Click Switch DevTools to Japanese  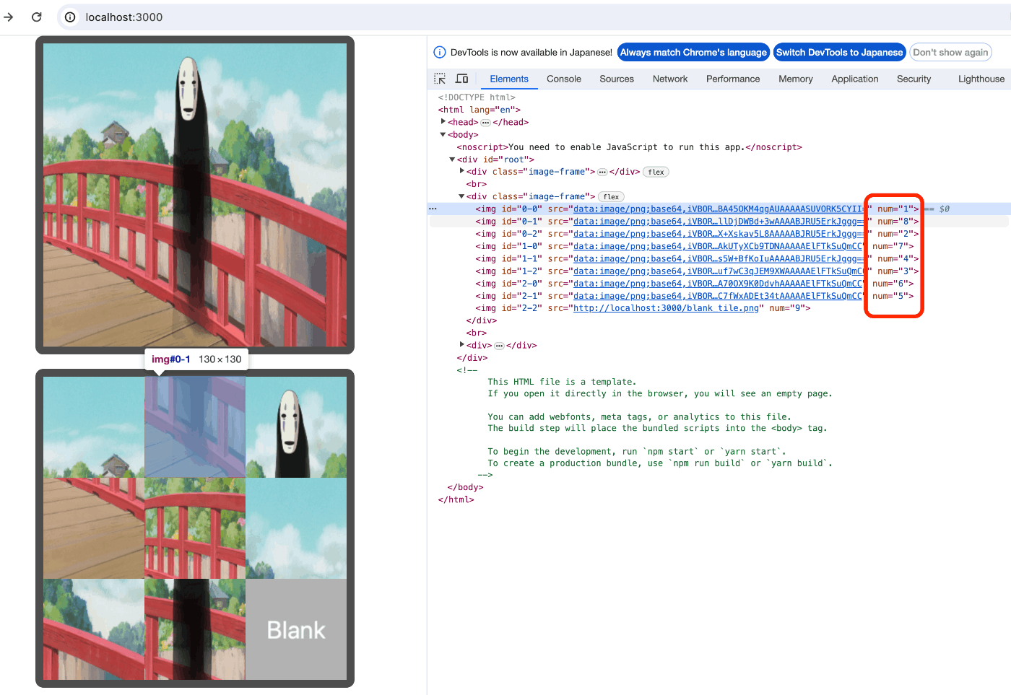click(839, 52)
